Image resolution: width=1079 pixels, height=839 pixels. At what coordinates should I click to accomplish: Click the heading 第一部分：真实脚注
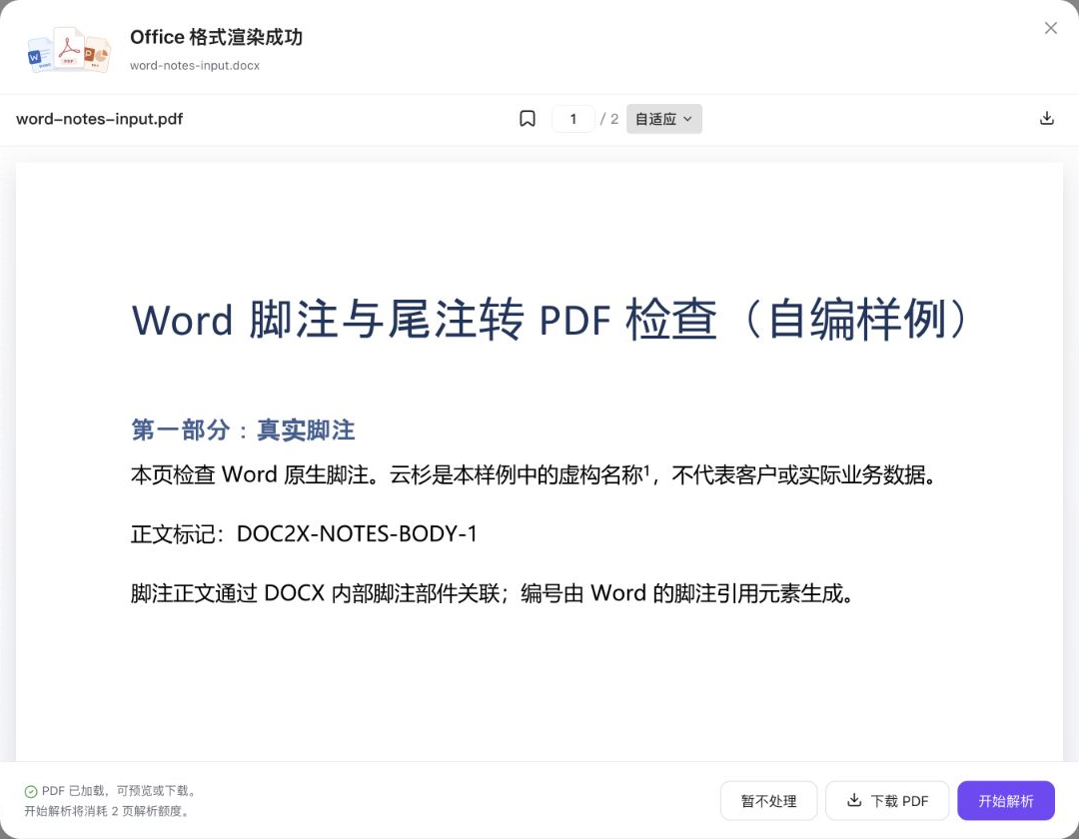point(243,430)
